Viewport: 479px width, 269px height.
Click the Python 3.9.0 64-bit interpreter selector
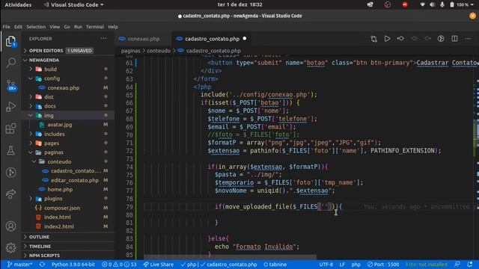pyautogui.click(x=73, y=265)
